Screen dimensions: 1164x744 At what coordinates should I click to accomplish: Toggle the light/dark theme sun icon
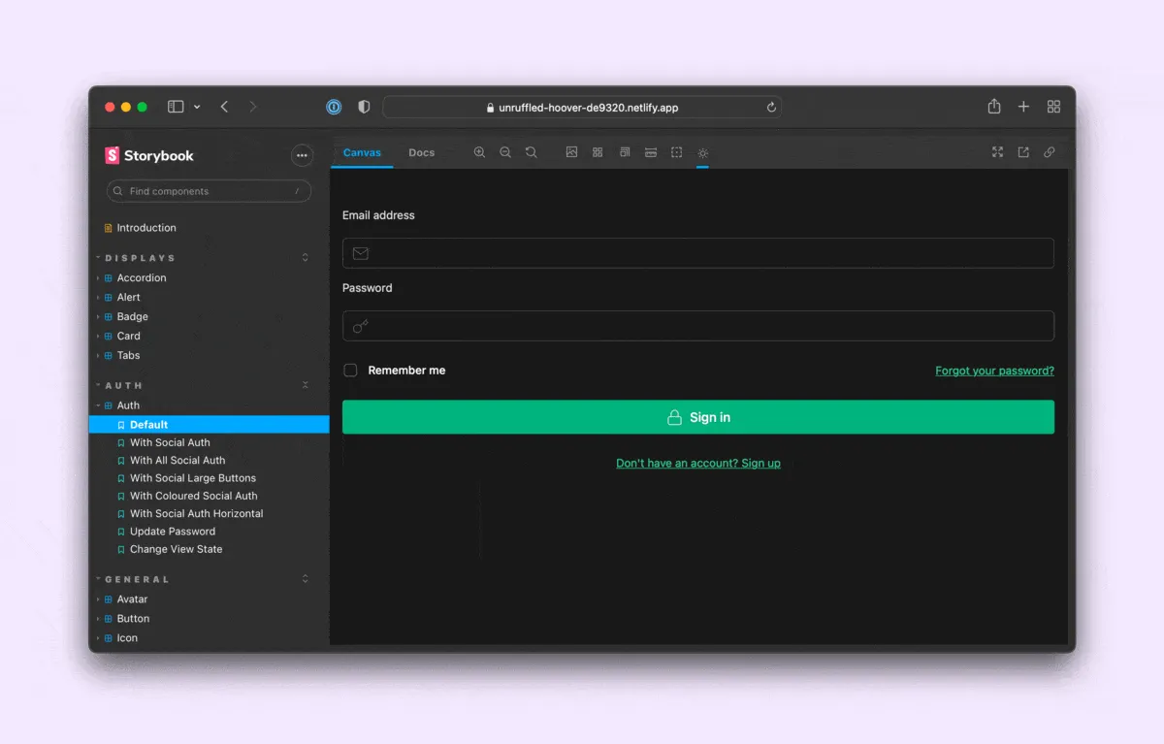(703, 153)
